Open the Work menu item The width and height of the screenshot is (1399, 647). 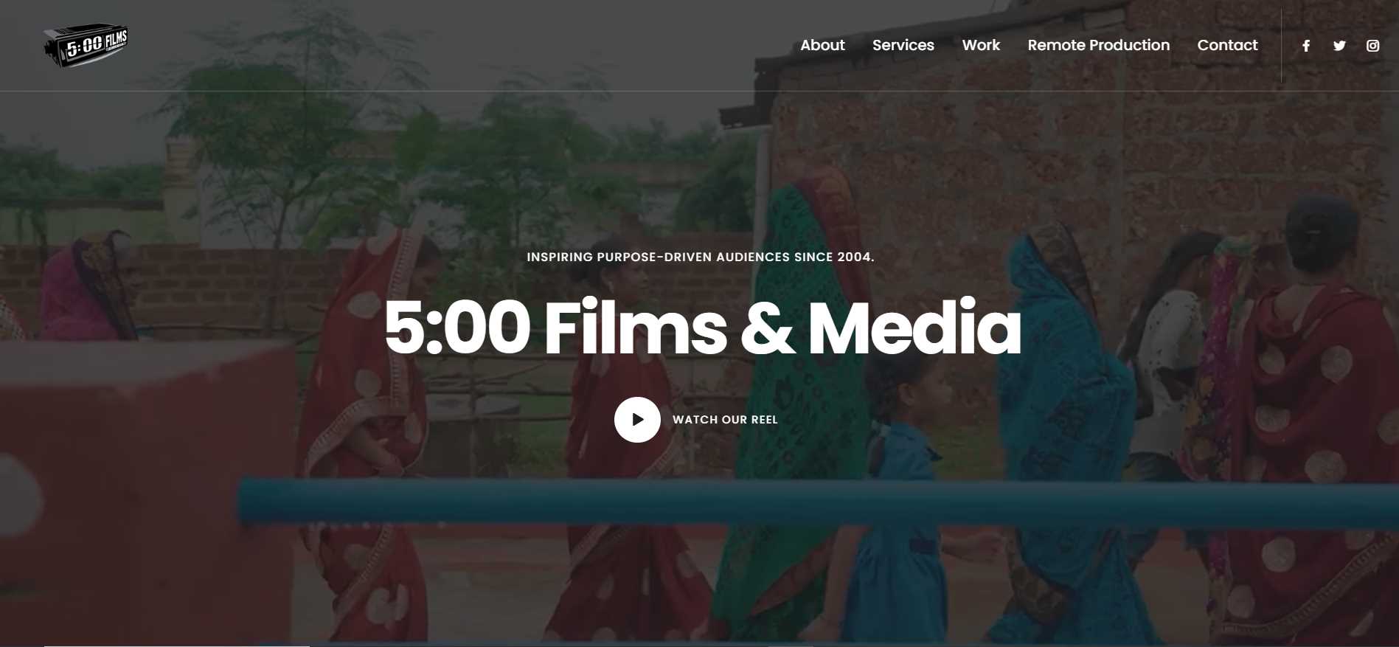click(x=981, y=45)
